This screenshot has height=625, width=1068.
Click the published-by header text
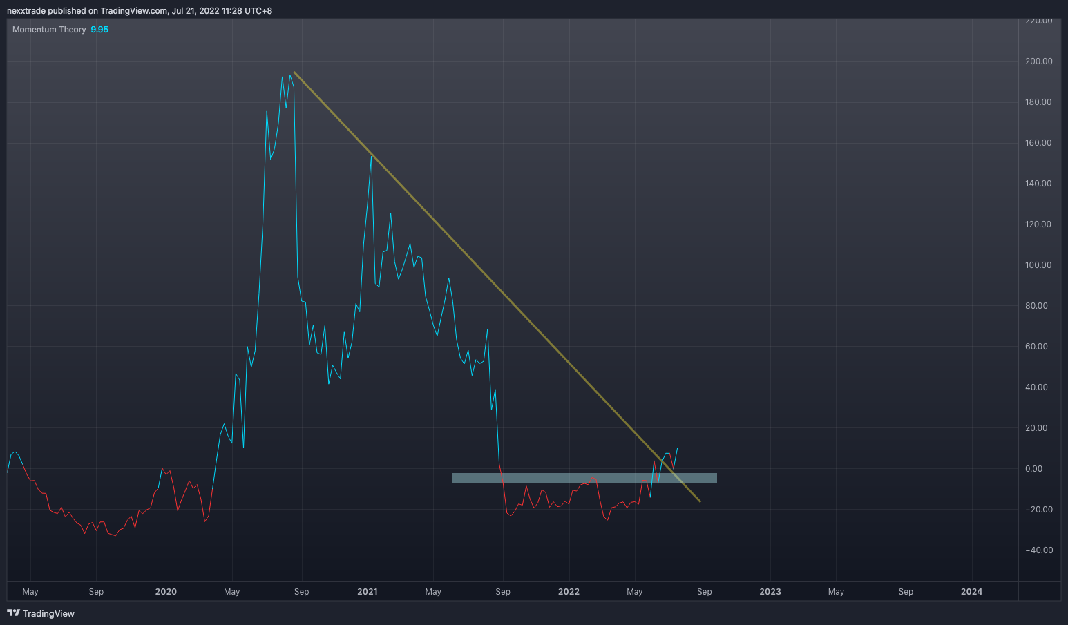coord(140,11)
